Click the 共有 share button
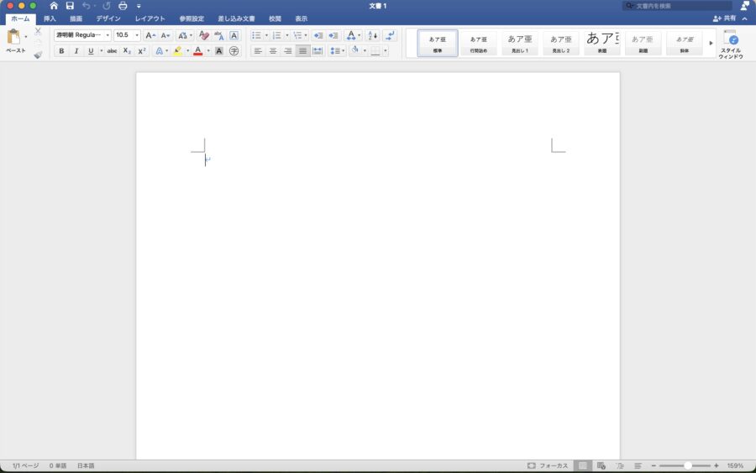The image size is (756, 473). [724, 18]
